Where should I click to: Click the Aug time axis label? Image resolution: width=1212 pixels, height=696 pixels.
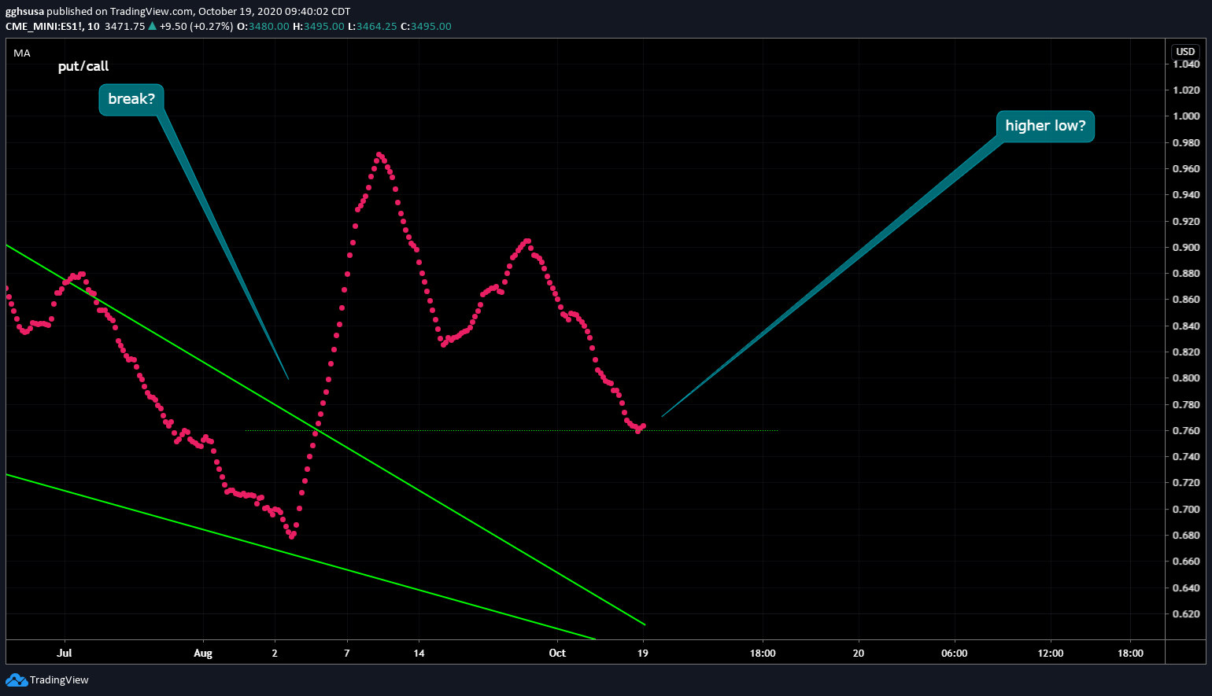coord(203,653)
